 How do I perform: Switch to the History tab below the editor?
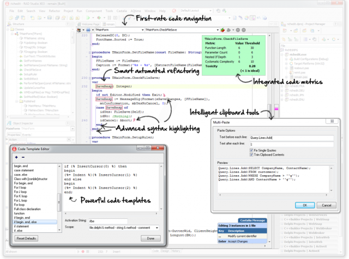pos(176,251)
